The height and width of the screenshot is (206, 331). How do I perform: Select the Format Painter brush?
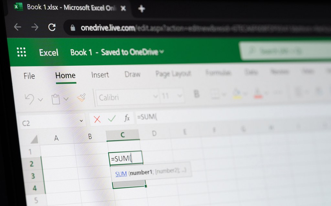click(x=81, y=98)
